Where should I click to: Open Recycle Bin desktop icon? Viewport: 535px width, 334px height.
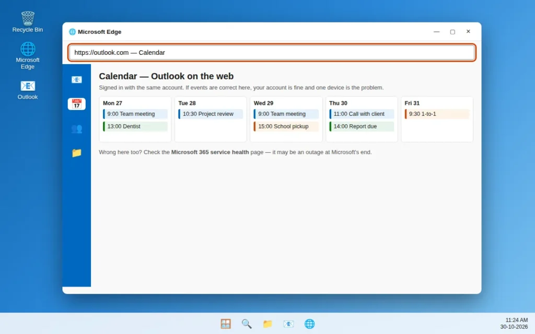coord(28,22)
